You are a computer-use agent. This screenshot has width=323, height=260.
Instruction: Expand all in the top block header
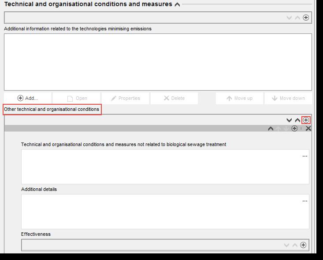pyautogui.click(x=289, y=18)
